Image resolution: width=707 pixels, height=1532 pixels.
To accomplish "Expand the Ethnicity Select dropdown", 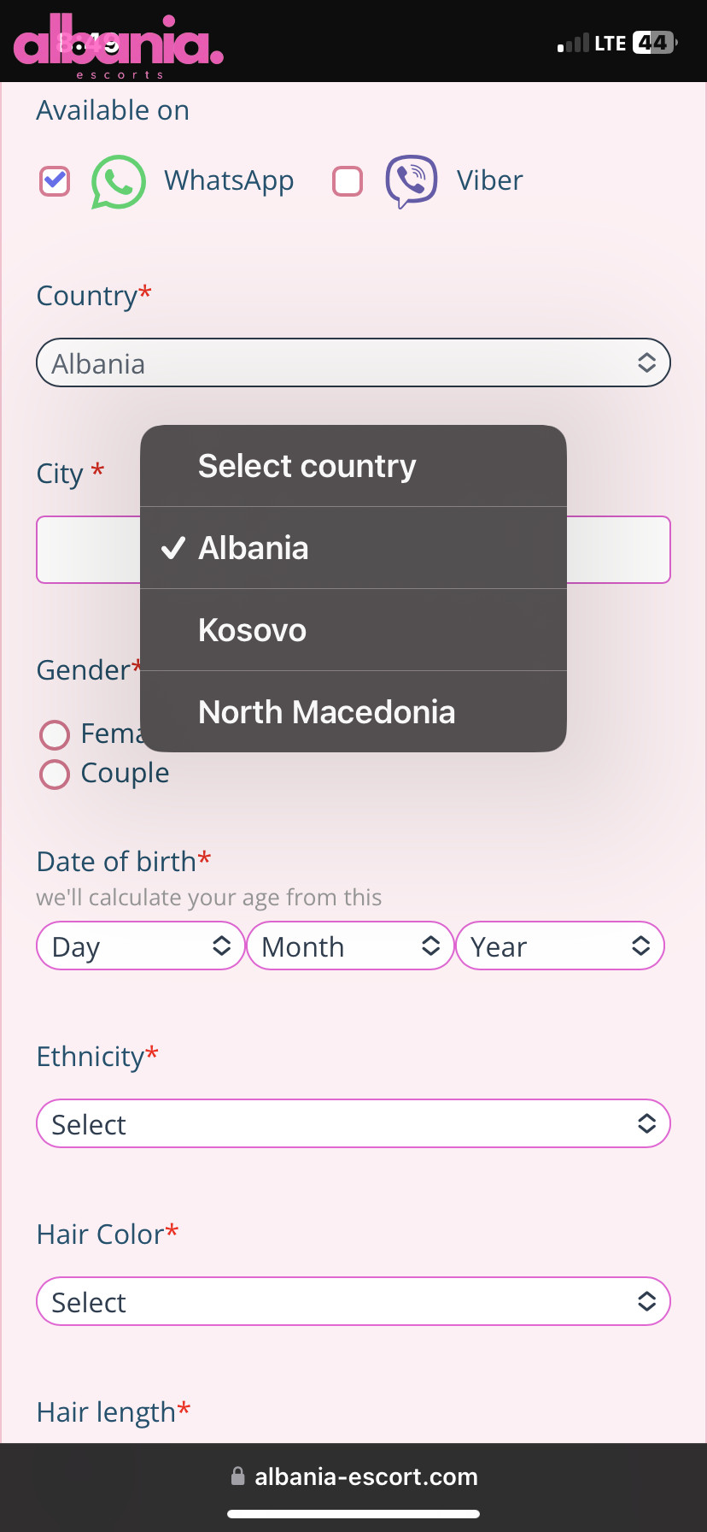I will (353, 1123).
